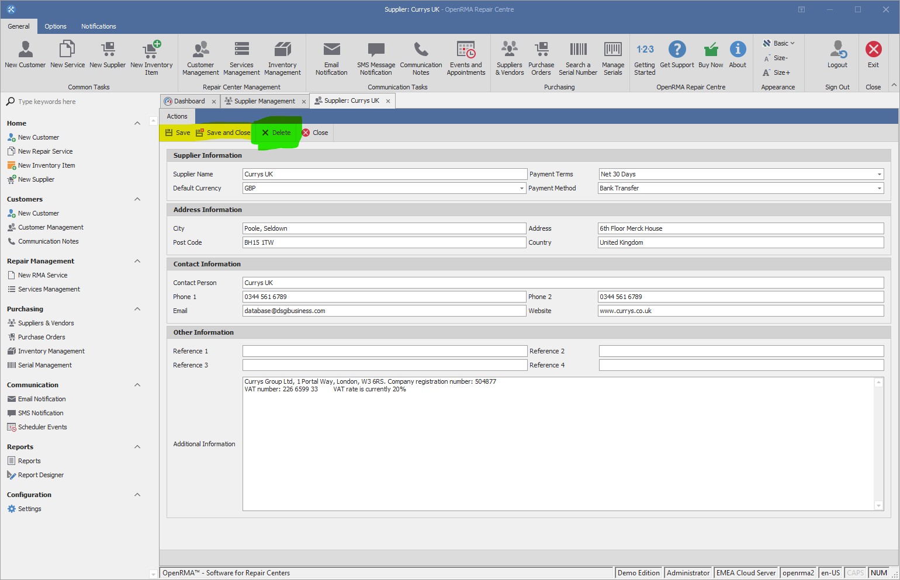Open New Repair Service in sidebar
The image size is (900, 580).
pyautogui.click(x=45, y=151)
